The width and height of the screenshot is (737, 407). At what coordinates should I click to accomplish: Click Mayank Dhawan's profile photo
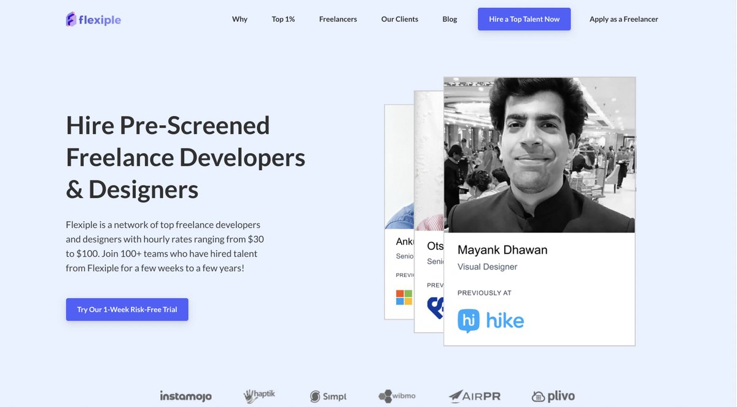539,155
